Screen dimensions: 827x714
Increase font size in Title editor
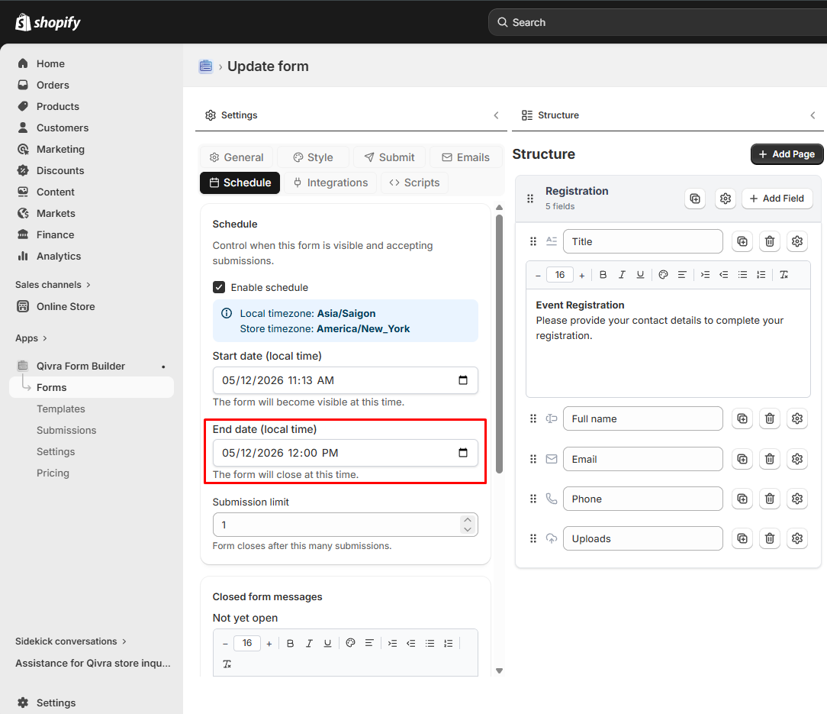coord(582,275)
